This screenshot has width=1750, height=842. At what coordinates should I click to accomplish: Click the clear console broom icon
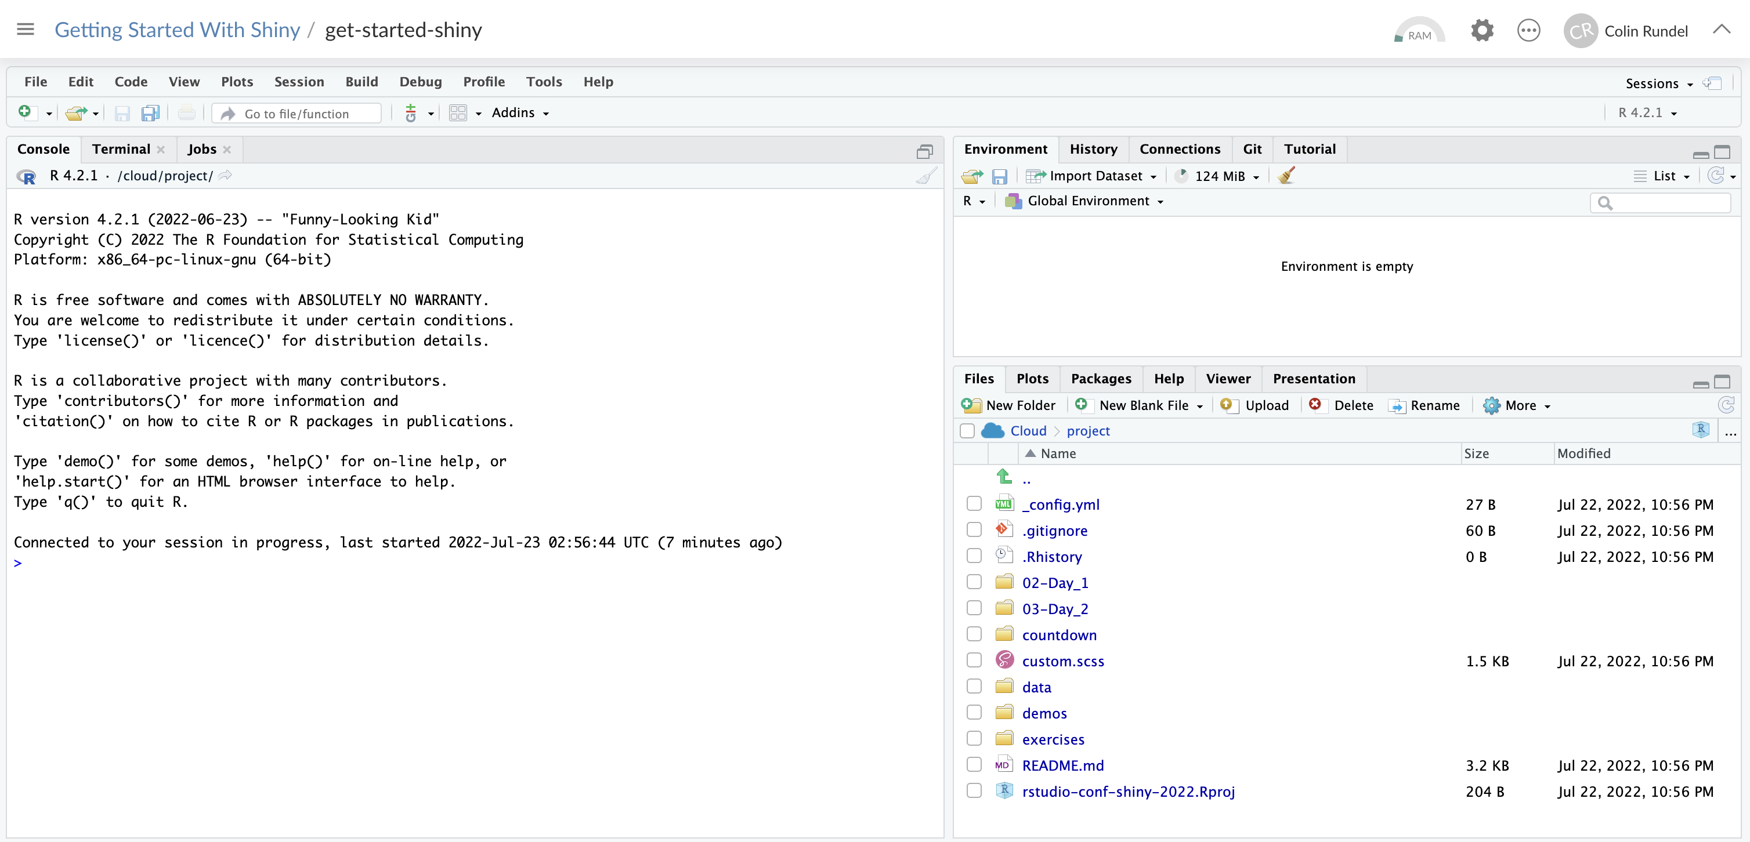(x=926, y=176)
